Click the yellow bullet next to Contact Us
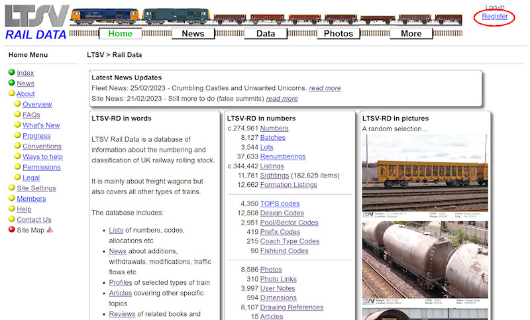This screenshot has width=530, height=320. click(12, 219)
